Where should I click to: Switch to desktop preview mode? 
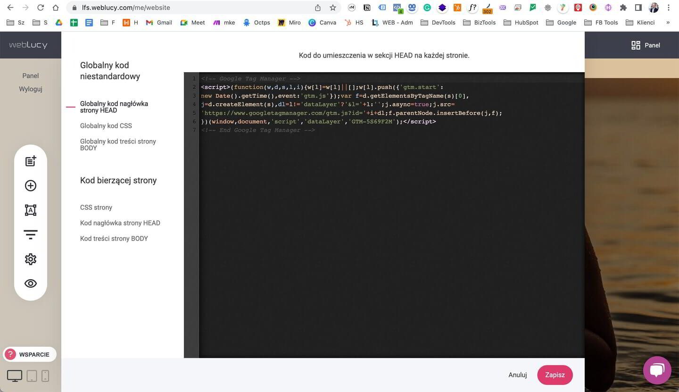14,375
